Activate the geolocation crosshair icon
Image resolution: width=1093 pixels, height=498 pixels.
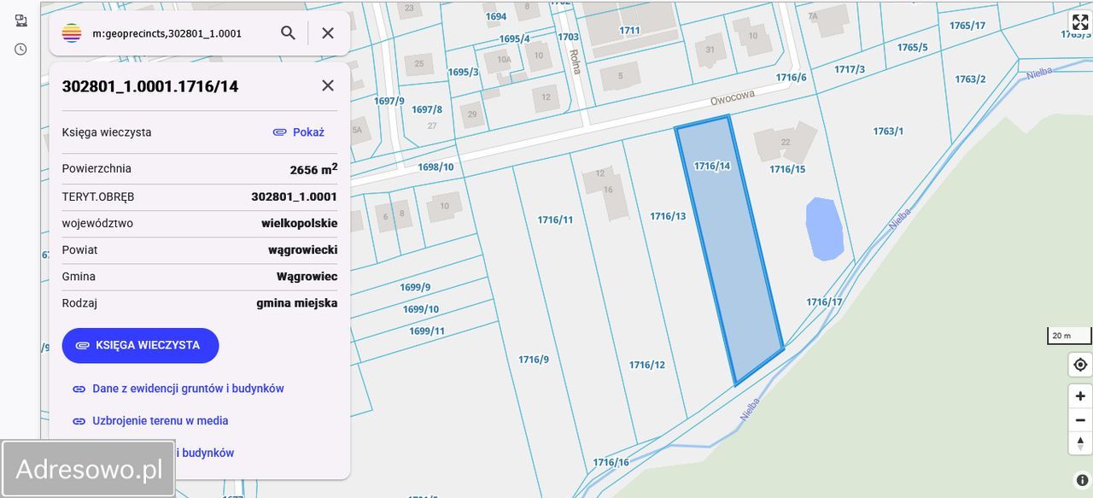coord(1078,365)
